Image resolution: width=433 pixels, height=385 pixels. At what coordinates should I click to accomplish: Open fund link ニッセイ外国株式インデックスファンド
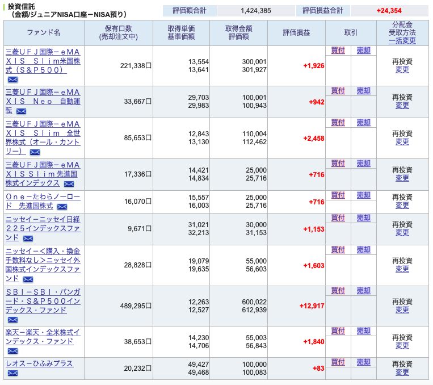(43, 265)
